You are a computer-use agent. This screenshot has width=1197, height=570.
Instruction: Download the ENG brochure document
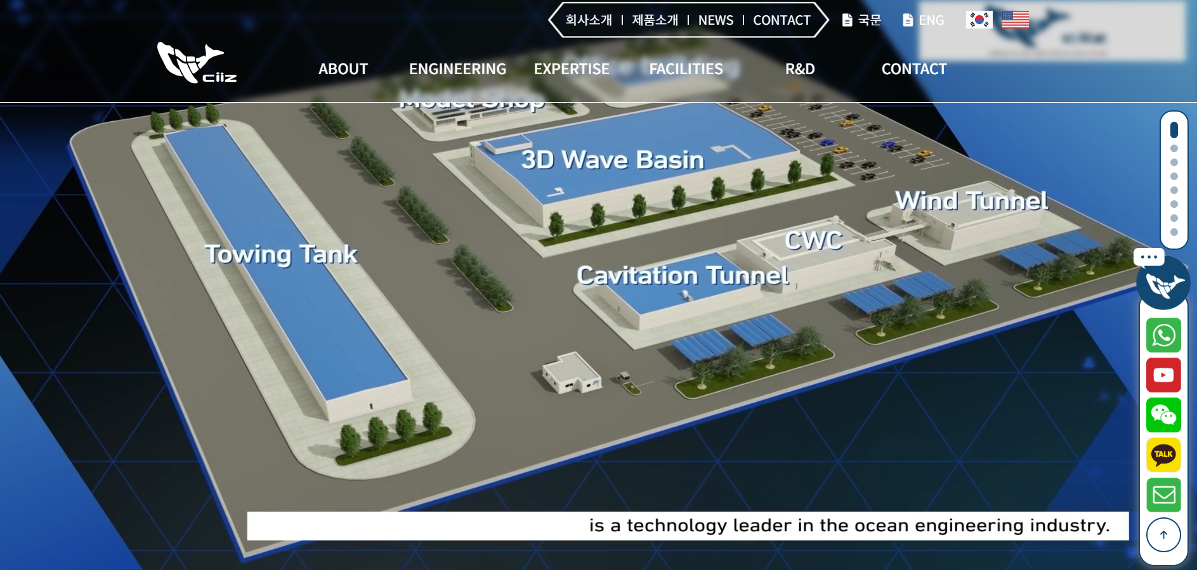pyautogui.click(x=923, y=20)
